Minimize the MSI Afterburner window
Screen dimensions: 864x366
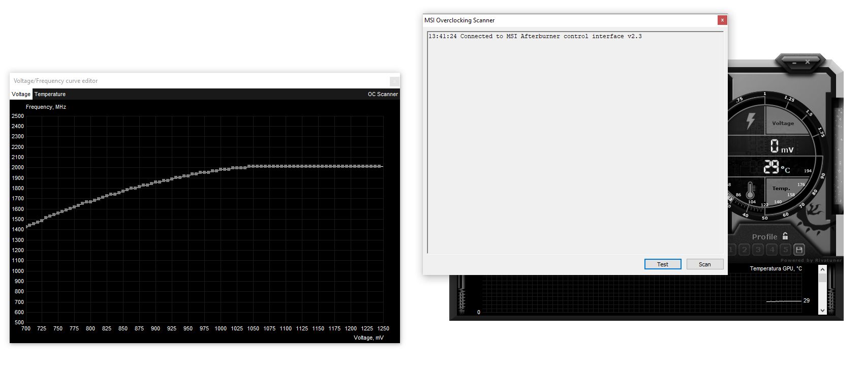tap(794, 62)
